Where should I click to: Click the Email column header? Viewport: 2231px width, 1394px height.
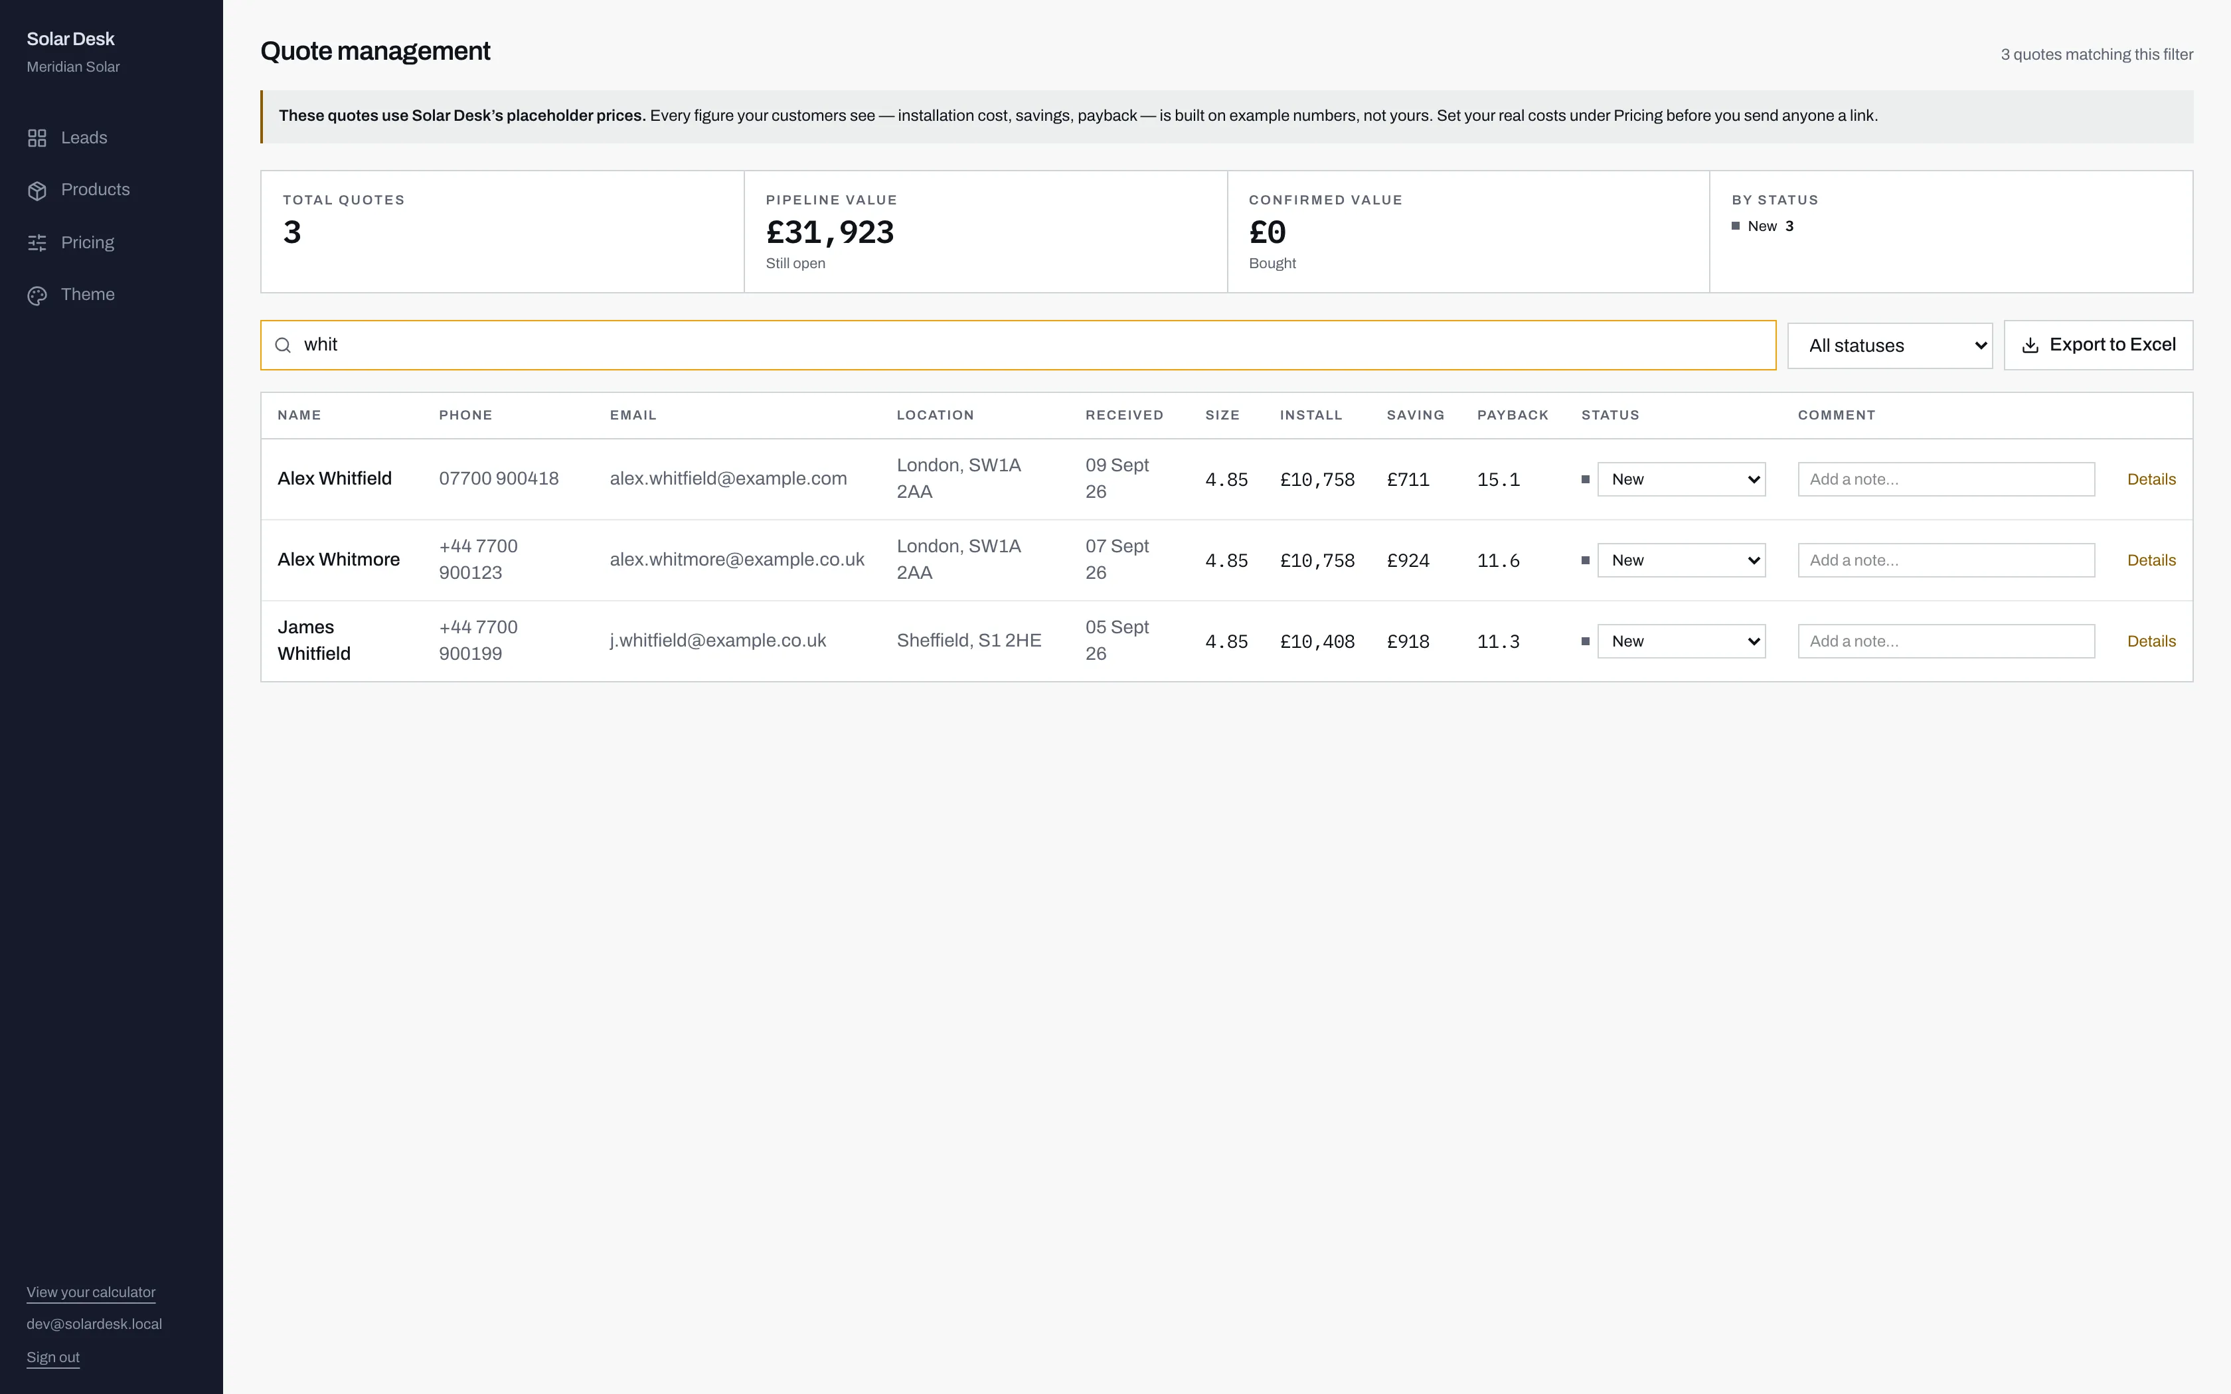pos(633,415)
